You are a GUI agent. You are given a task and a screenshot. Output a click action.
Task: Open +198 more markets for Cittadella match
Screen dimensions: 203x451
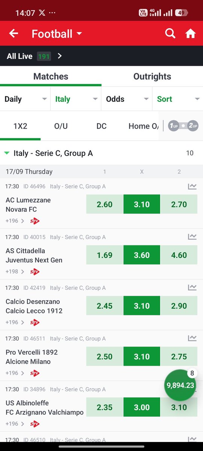click(15, 271)
